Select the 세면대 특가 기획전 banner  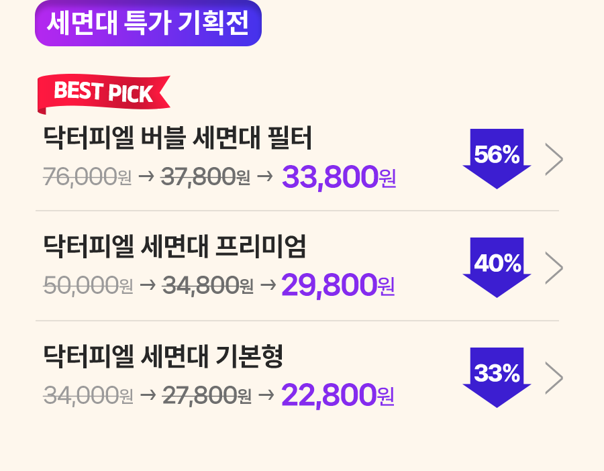pos(148,23)
